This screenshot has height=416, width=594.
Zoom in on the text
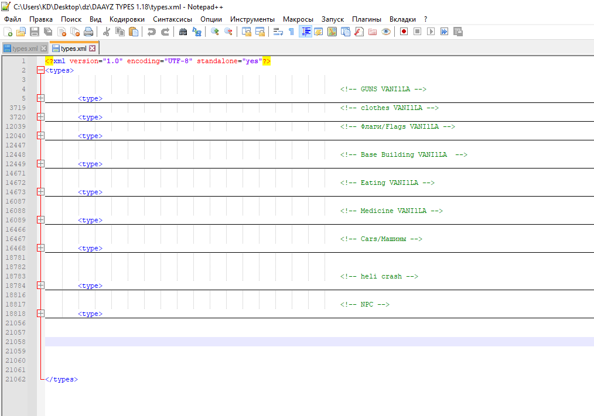point(215,32)
